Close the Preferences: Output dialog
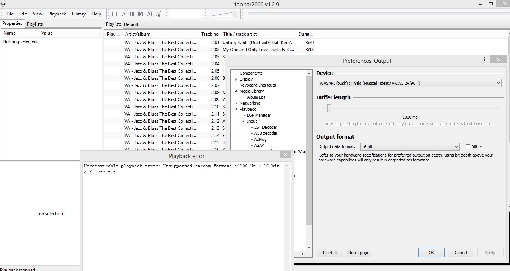The image size is (510, 271). pos(498,59)
